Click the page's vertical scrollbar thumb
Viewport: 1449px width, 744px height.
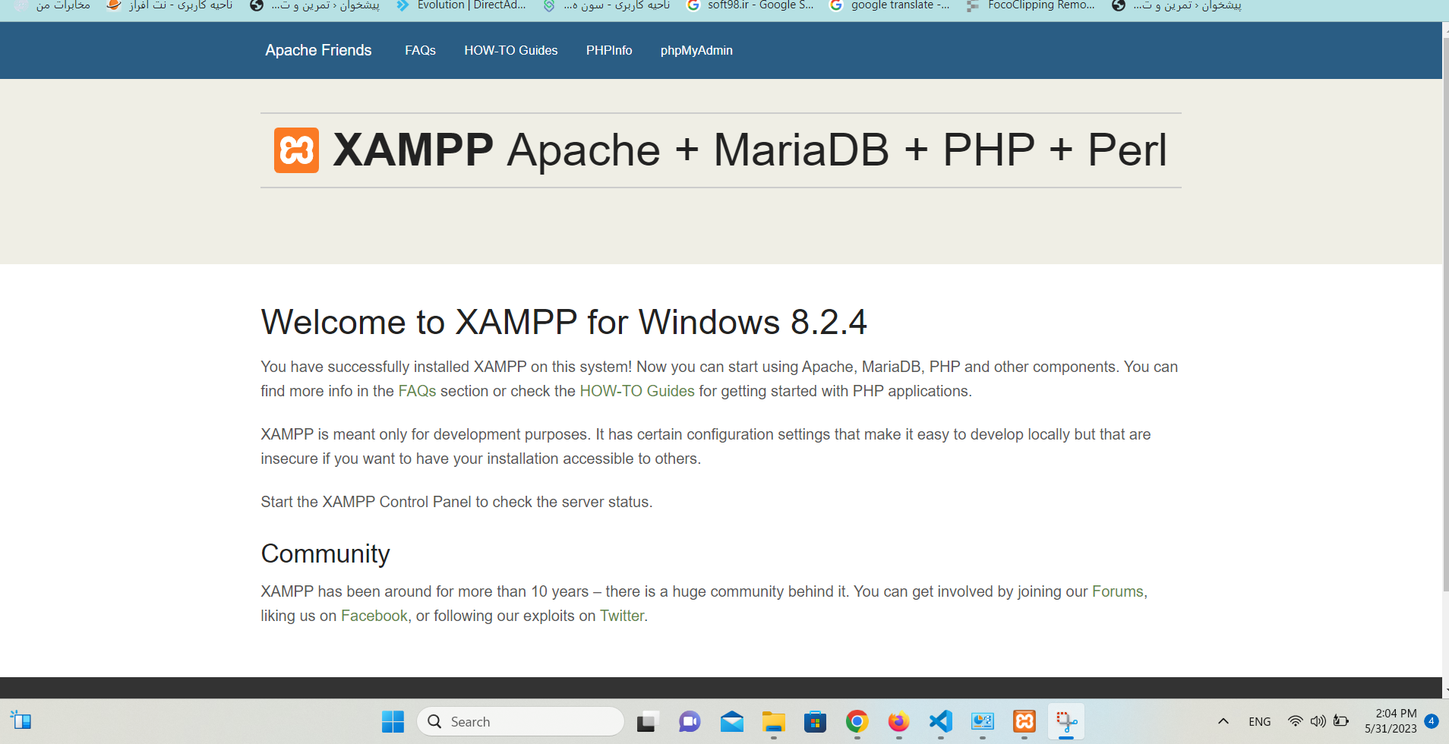pyautogui.click(x=1445, y=313)
